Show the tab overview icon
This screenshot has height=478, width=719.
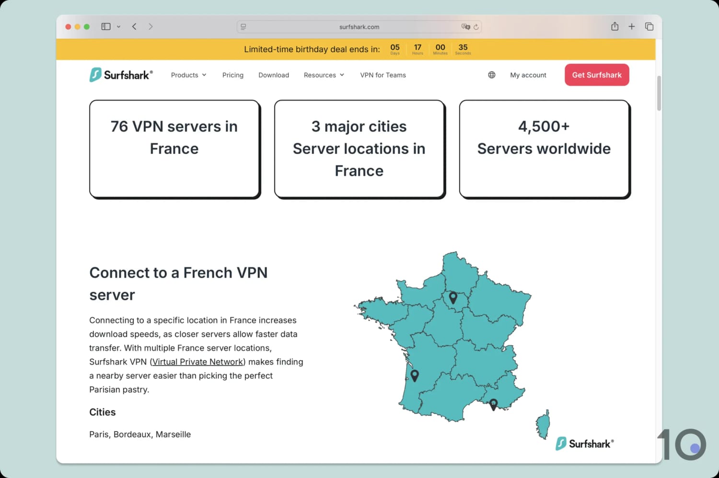click(x=649, y=27)
